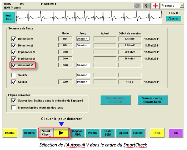This screenshot has height=150, width=187.
Task: Enable Impression des résultats des tests
Action: pos(14,107)
